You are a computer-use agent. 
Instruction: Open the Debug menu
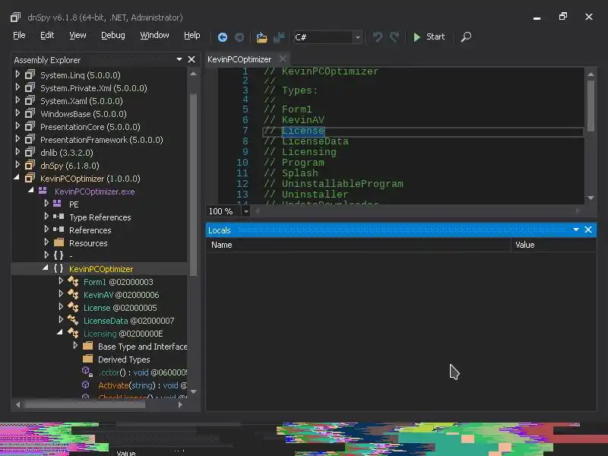tap(112, 35)
